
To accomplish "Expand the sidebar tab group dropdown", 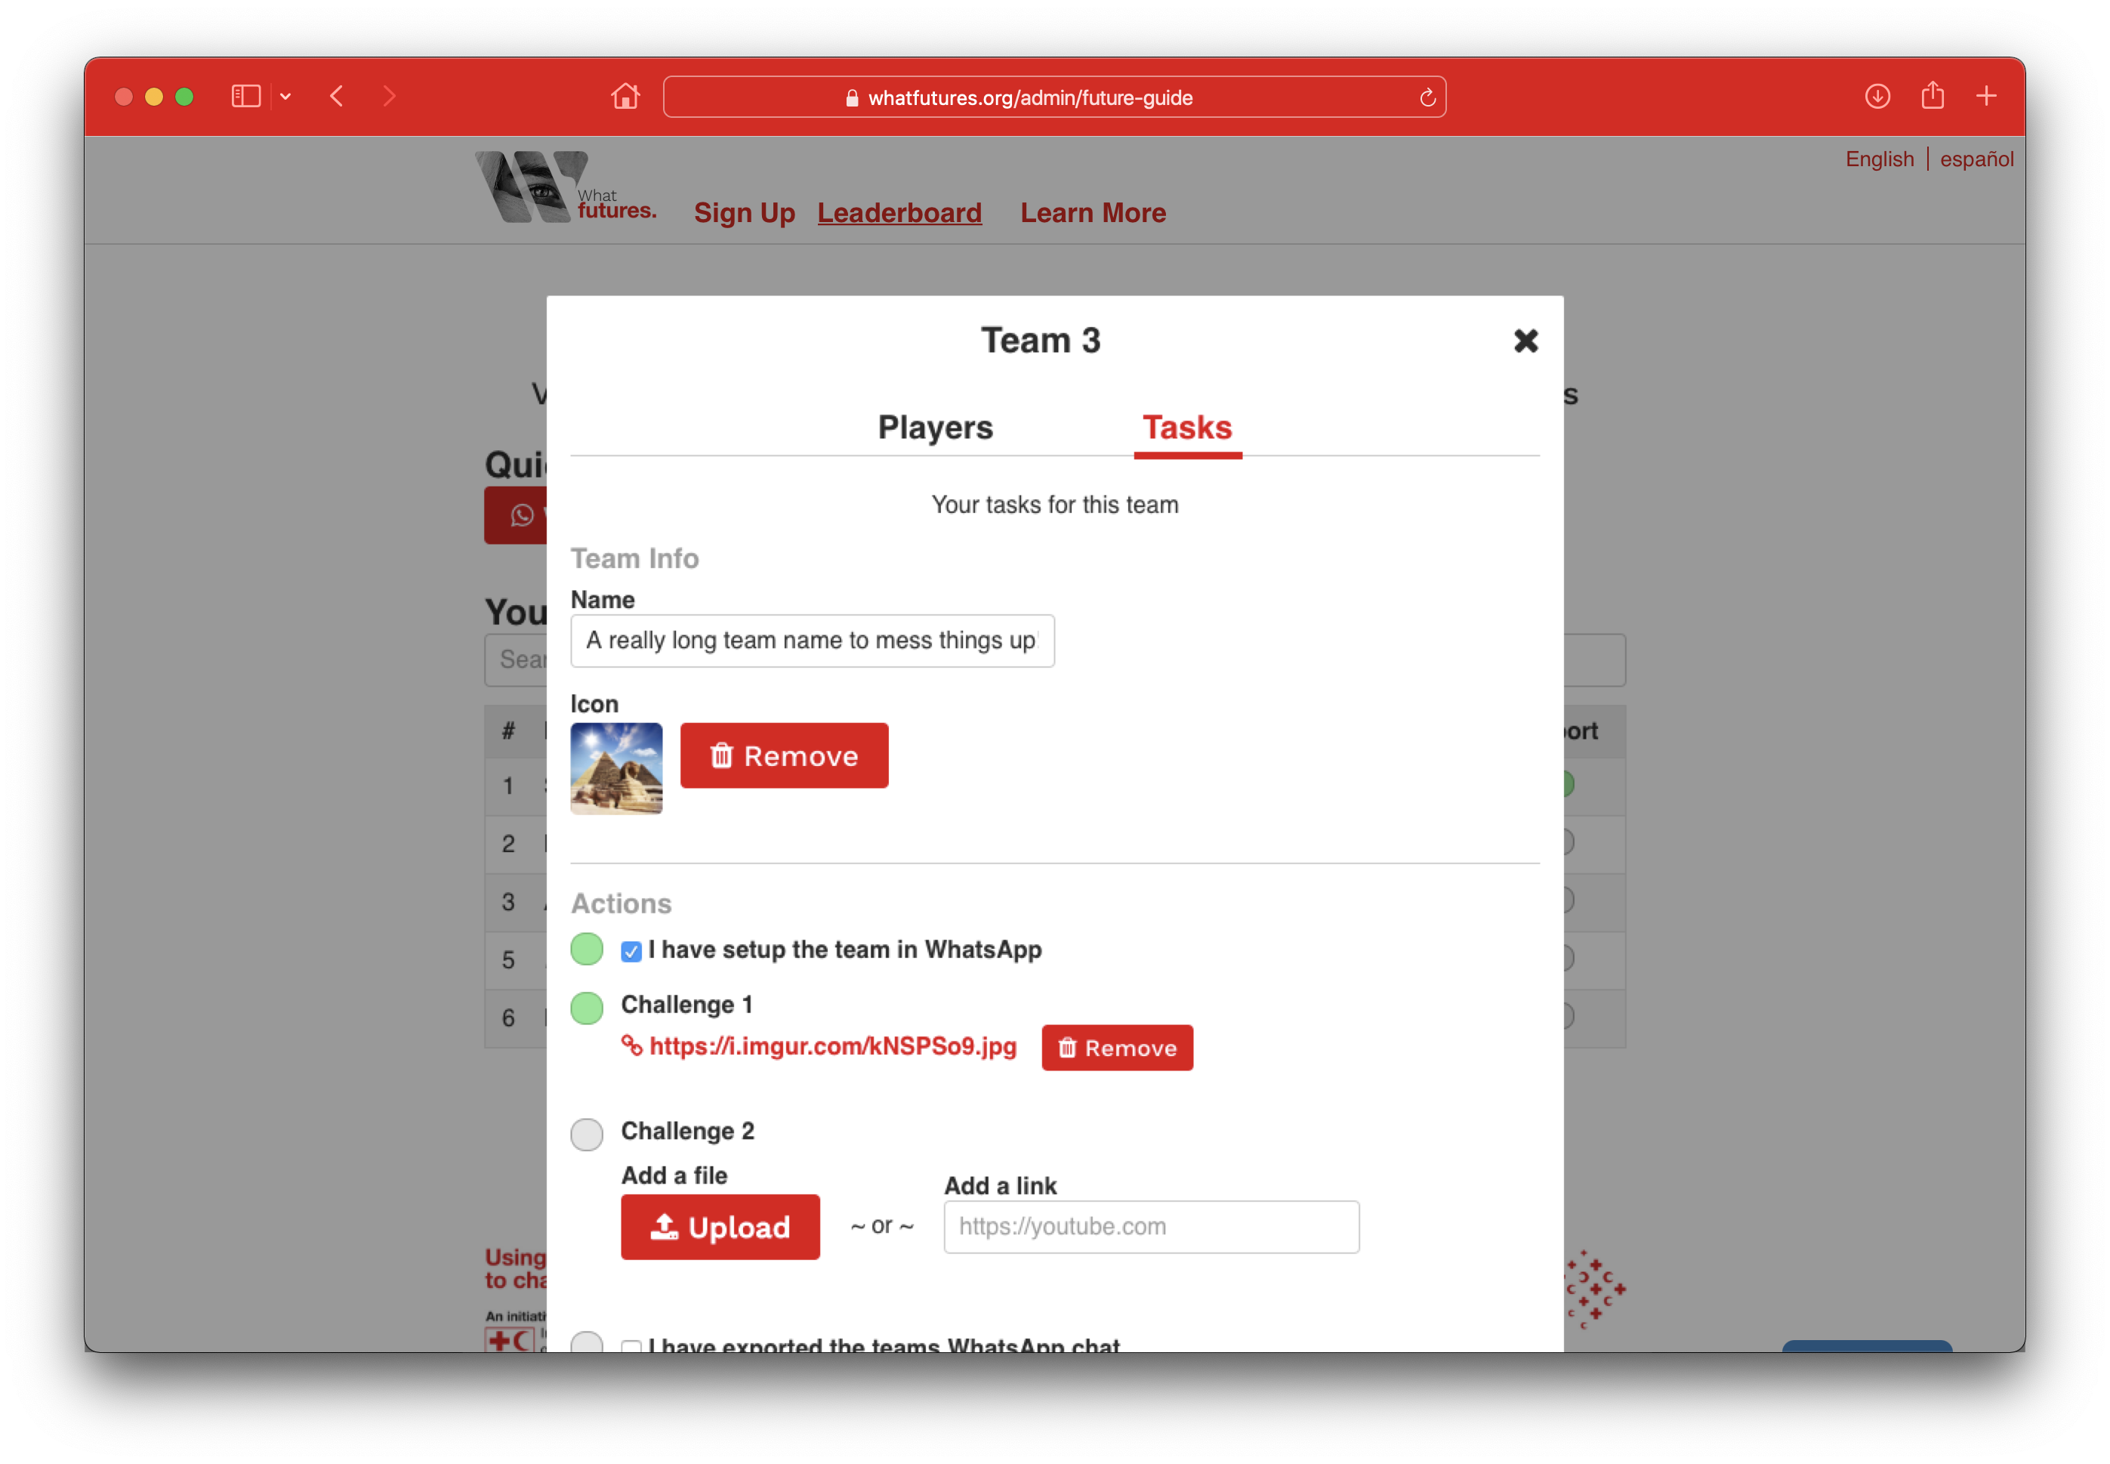I will click(286, 97).
